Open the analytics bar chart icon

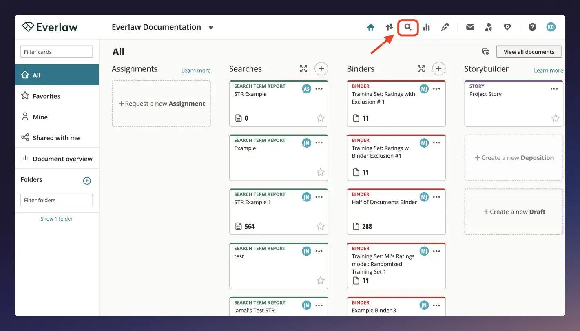click(426, 26)
